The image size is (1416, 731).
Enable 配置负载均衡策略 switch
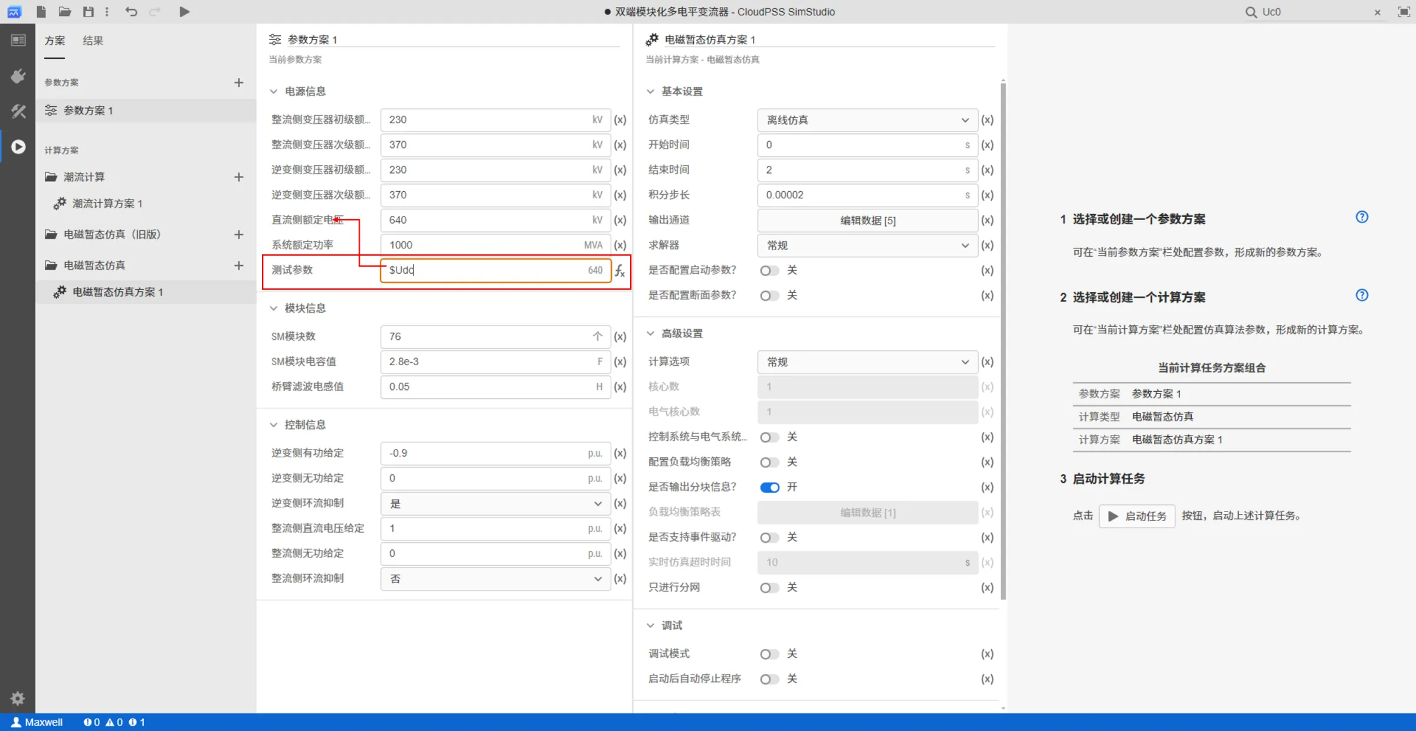point(769,463)
